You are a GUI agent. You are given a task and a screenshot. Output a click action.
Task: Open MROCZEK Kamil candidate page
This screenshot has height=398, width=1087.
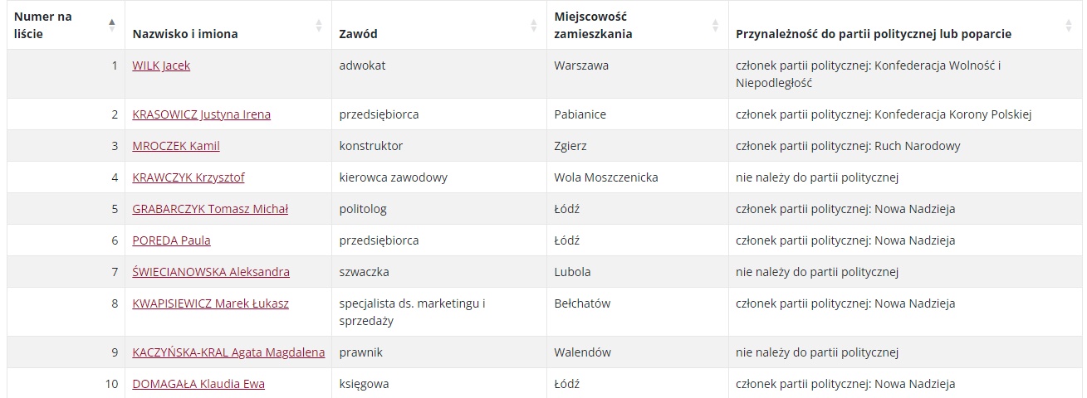[176, 146]
